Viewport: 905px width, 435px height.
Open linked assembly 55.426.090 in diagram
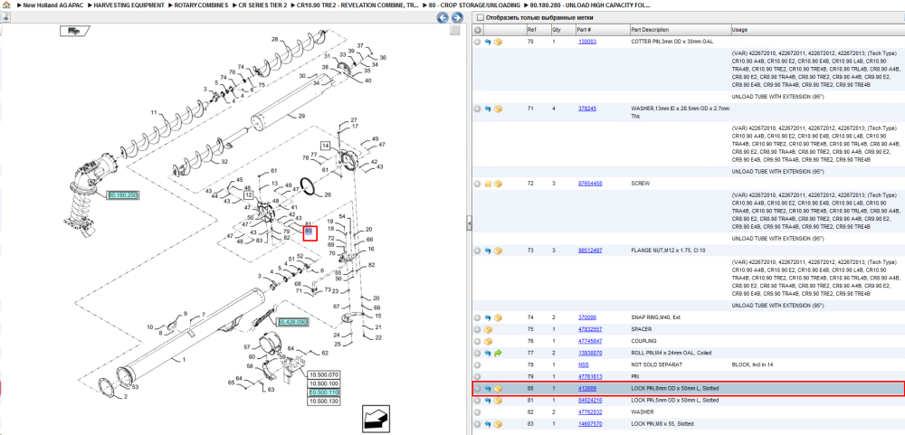pyautogui.click(x=292, y=322)
